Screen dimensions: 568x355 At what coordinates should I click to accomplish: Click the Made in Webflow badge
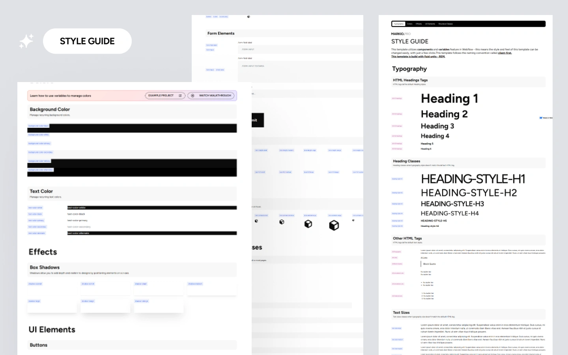pyautogui.click(x=545, y=118)
